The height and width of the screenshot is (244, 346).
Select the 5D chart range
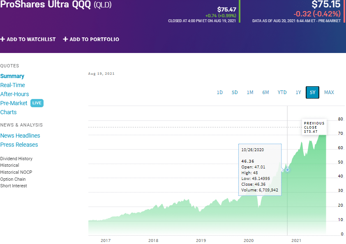pyautogui.click(x=235, y=92)
